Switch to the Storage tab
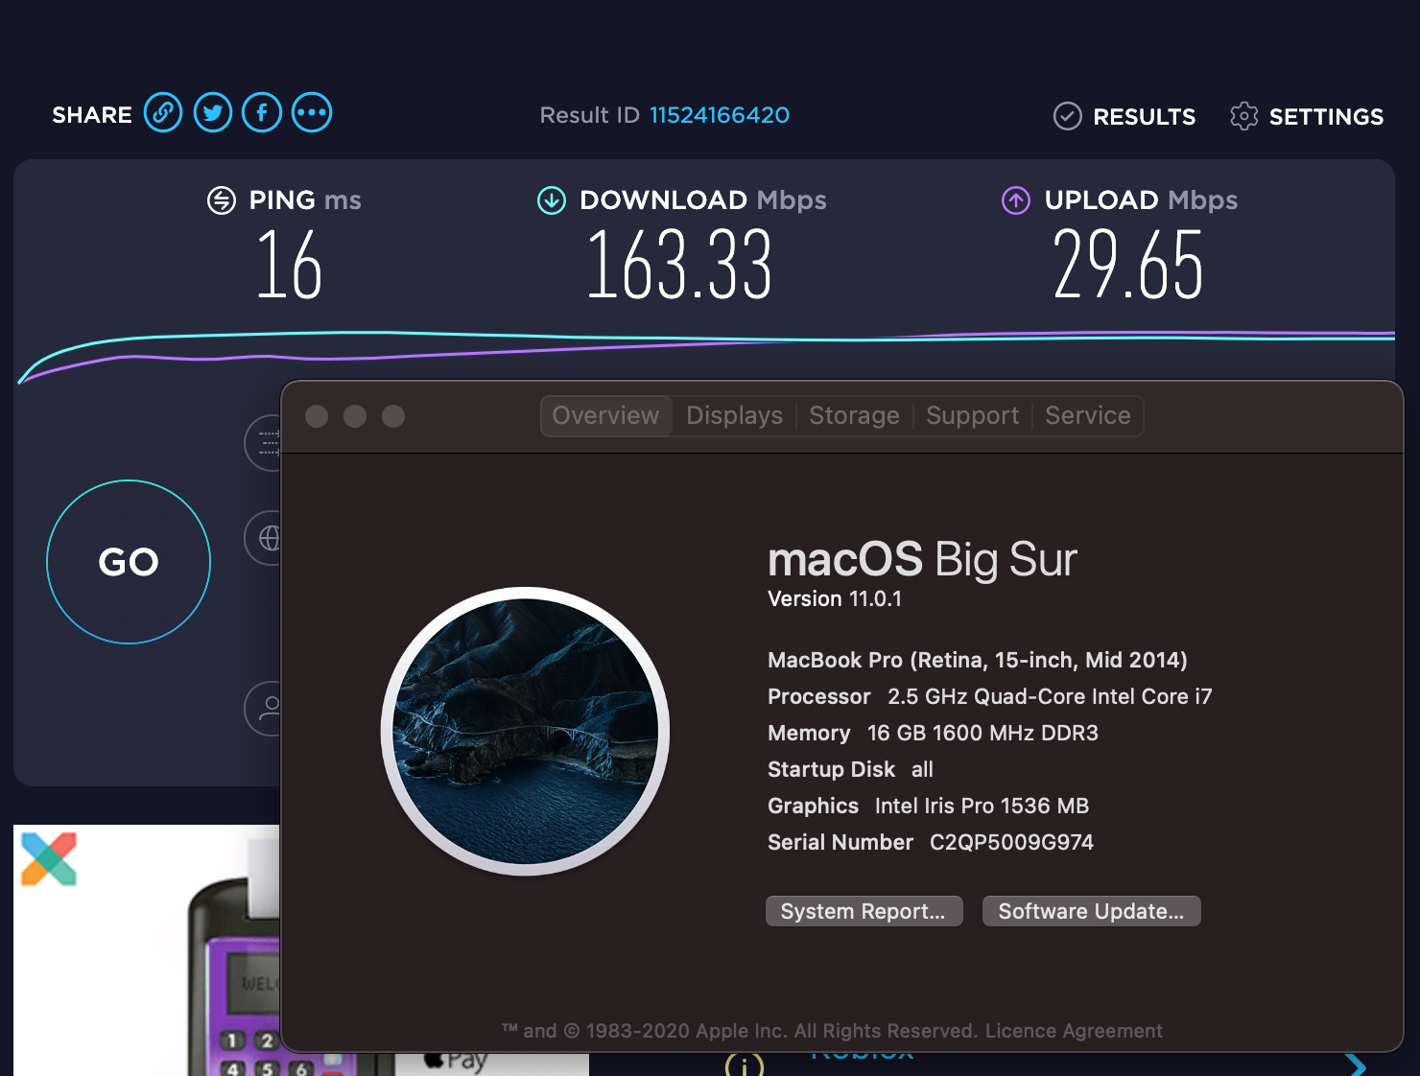Viewport: 1420px width, 1076px height. tap(855, 416)
